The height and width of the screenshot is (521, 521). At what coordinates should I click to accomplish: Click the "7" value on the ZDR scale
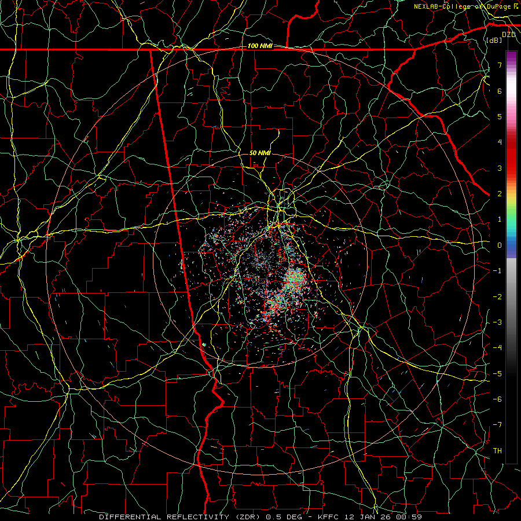500,65
